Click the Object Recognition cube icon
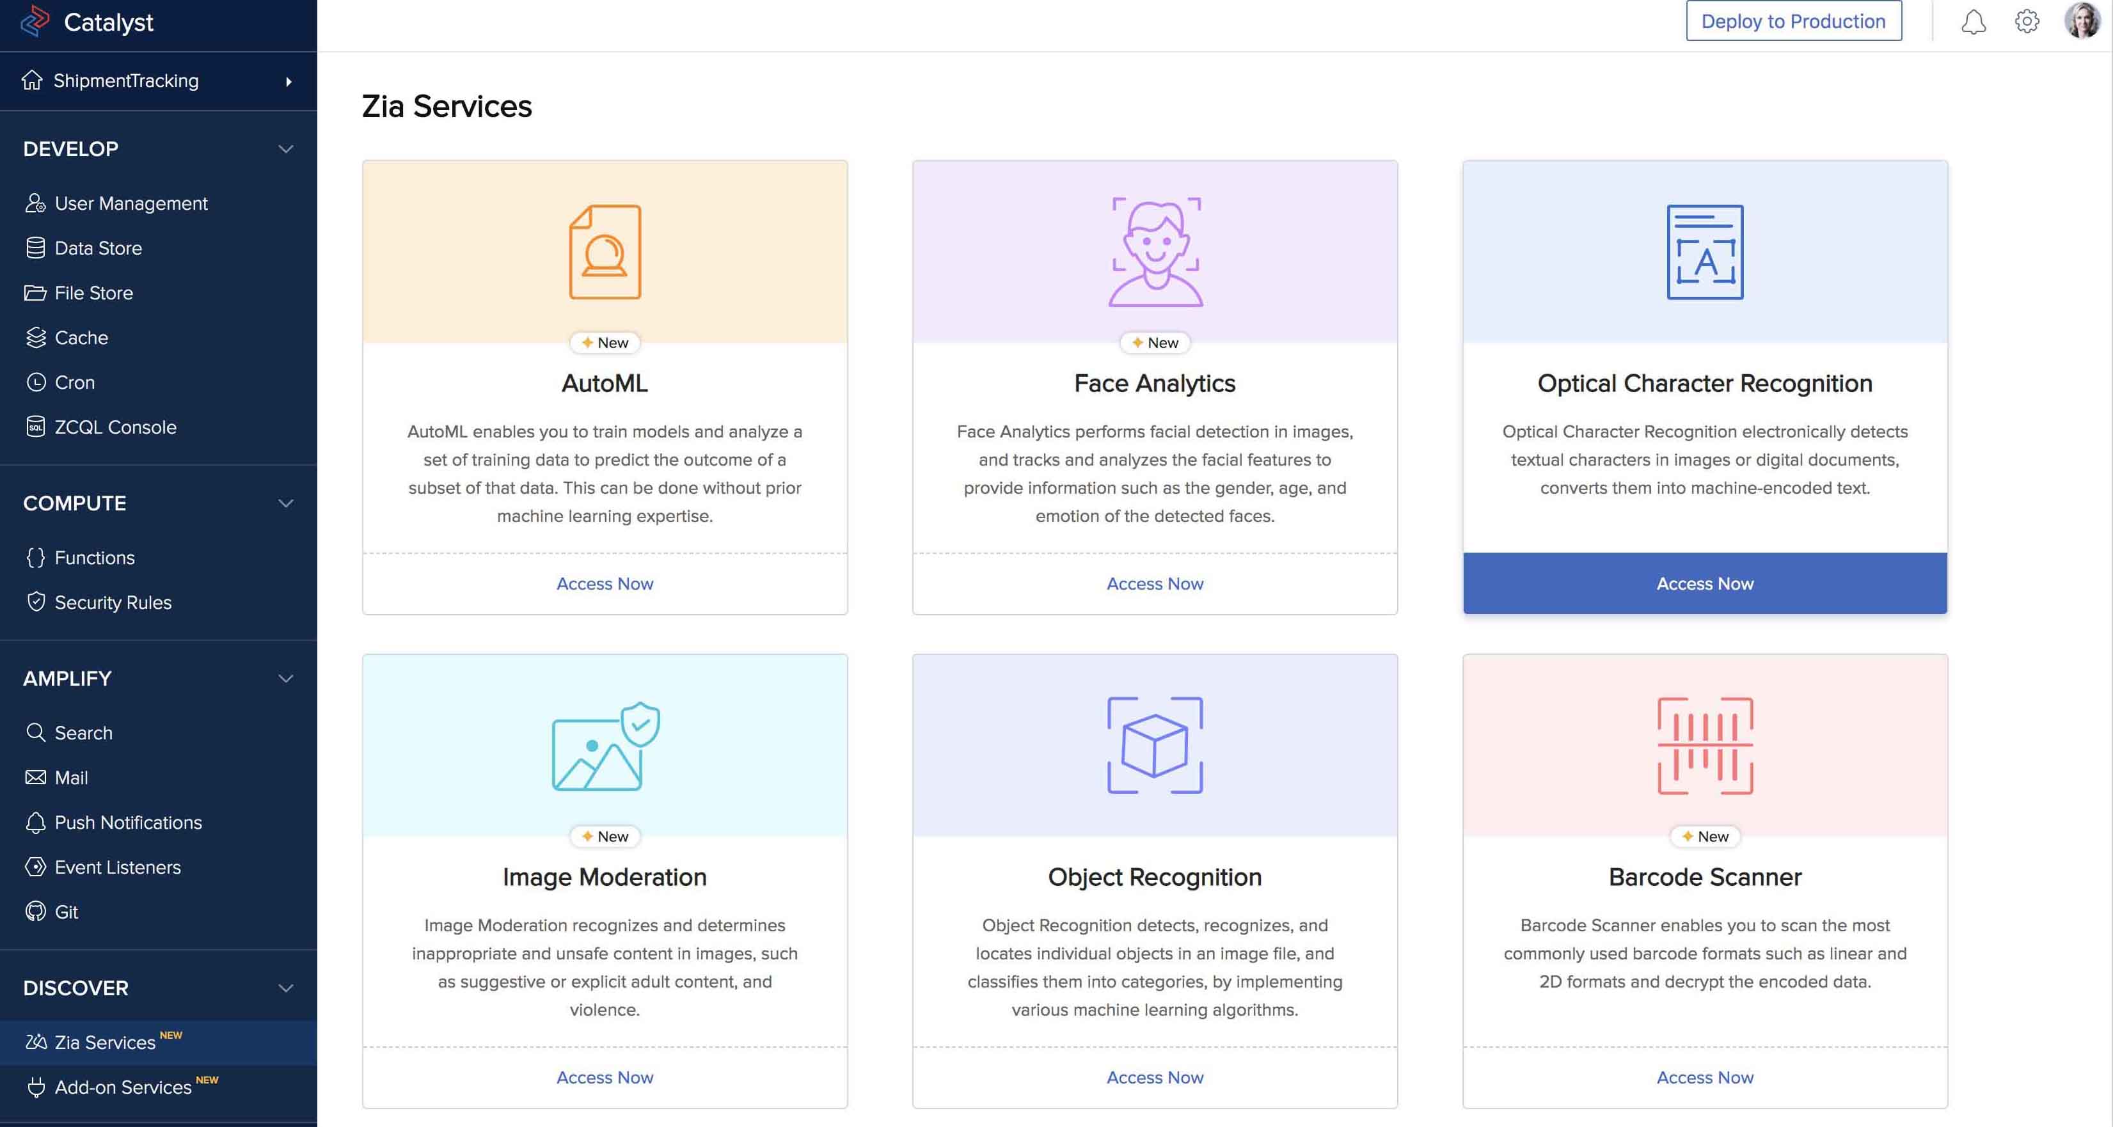 (1154, 746)
